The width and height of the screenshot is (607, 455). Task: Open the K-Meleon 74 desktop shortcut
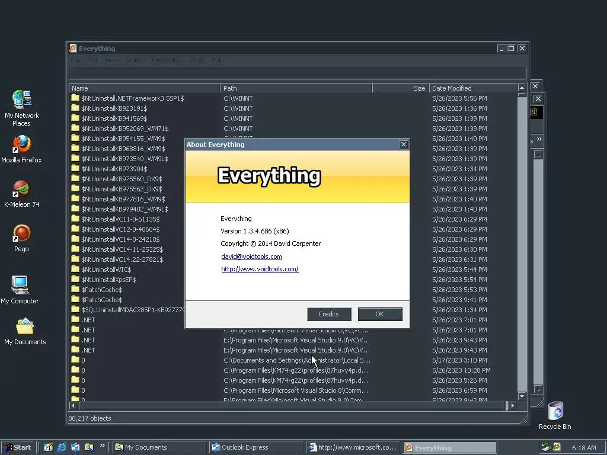coord(22,194)
